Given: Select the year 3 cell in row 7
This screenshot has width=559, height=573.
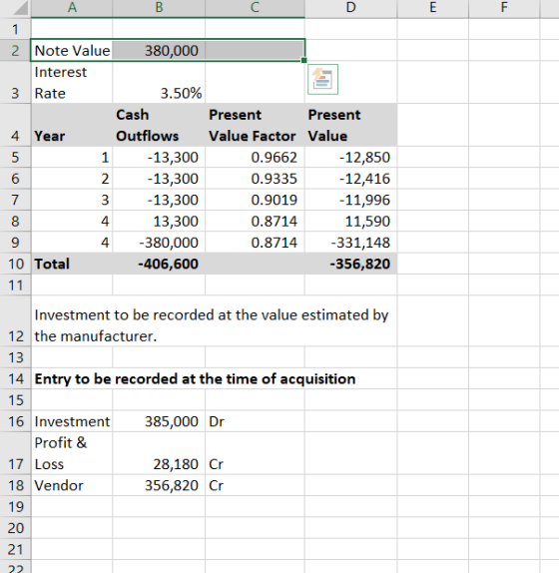Looking at the screenshot, I should 72,200.
